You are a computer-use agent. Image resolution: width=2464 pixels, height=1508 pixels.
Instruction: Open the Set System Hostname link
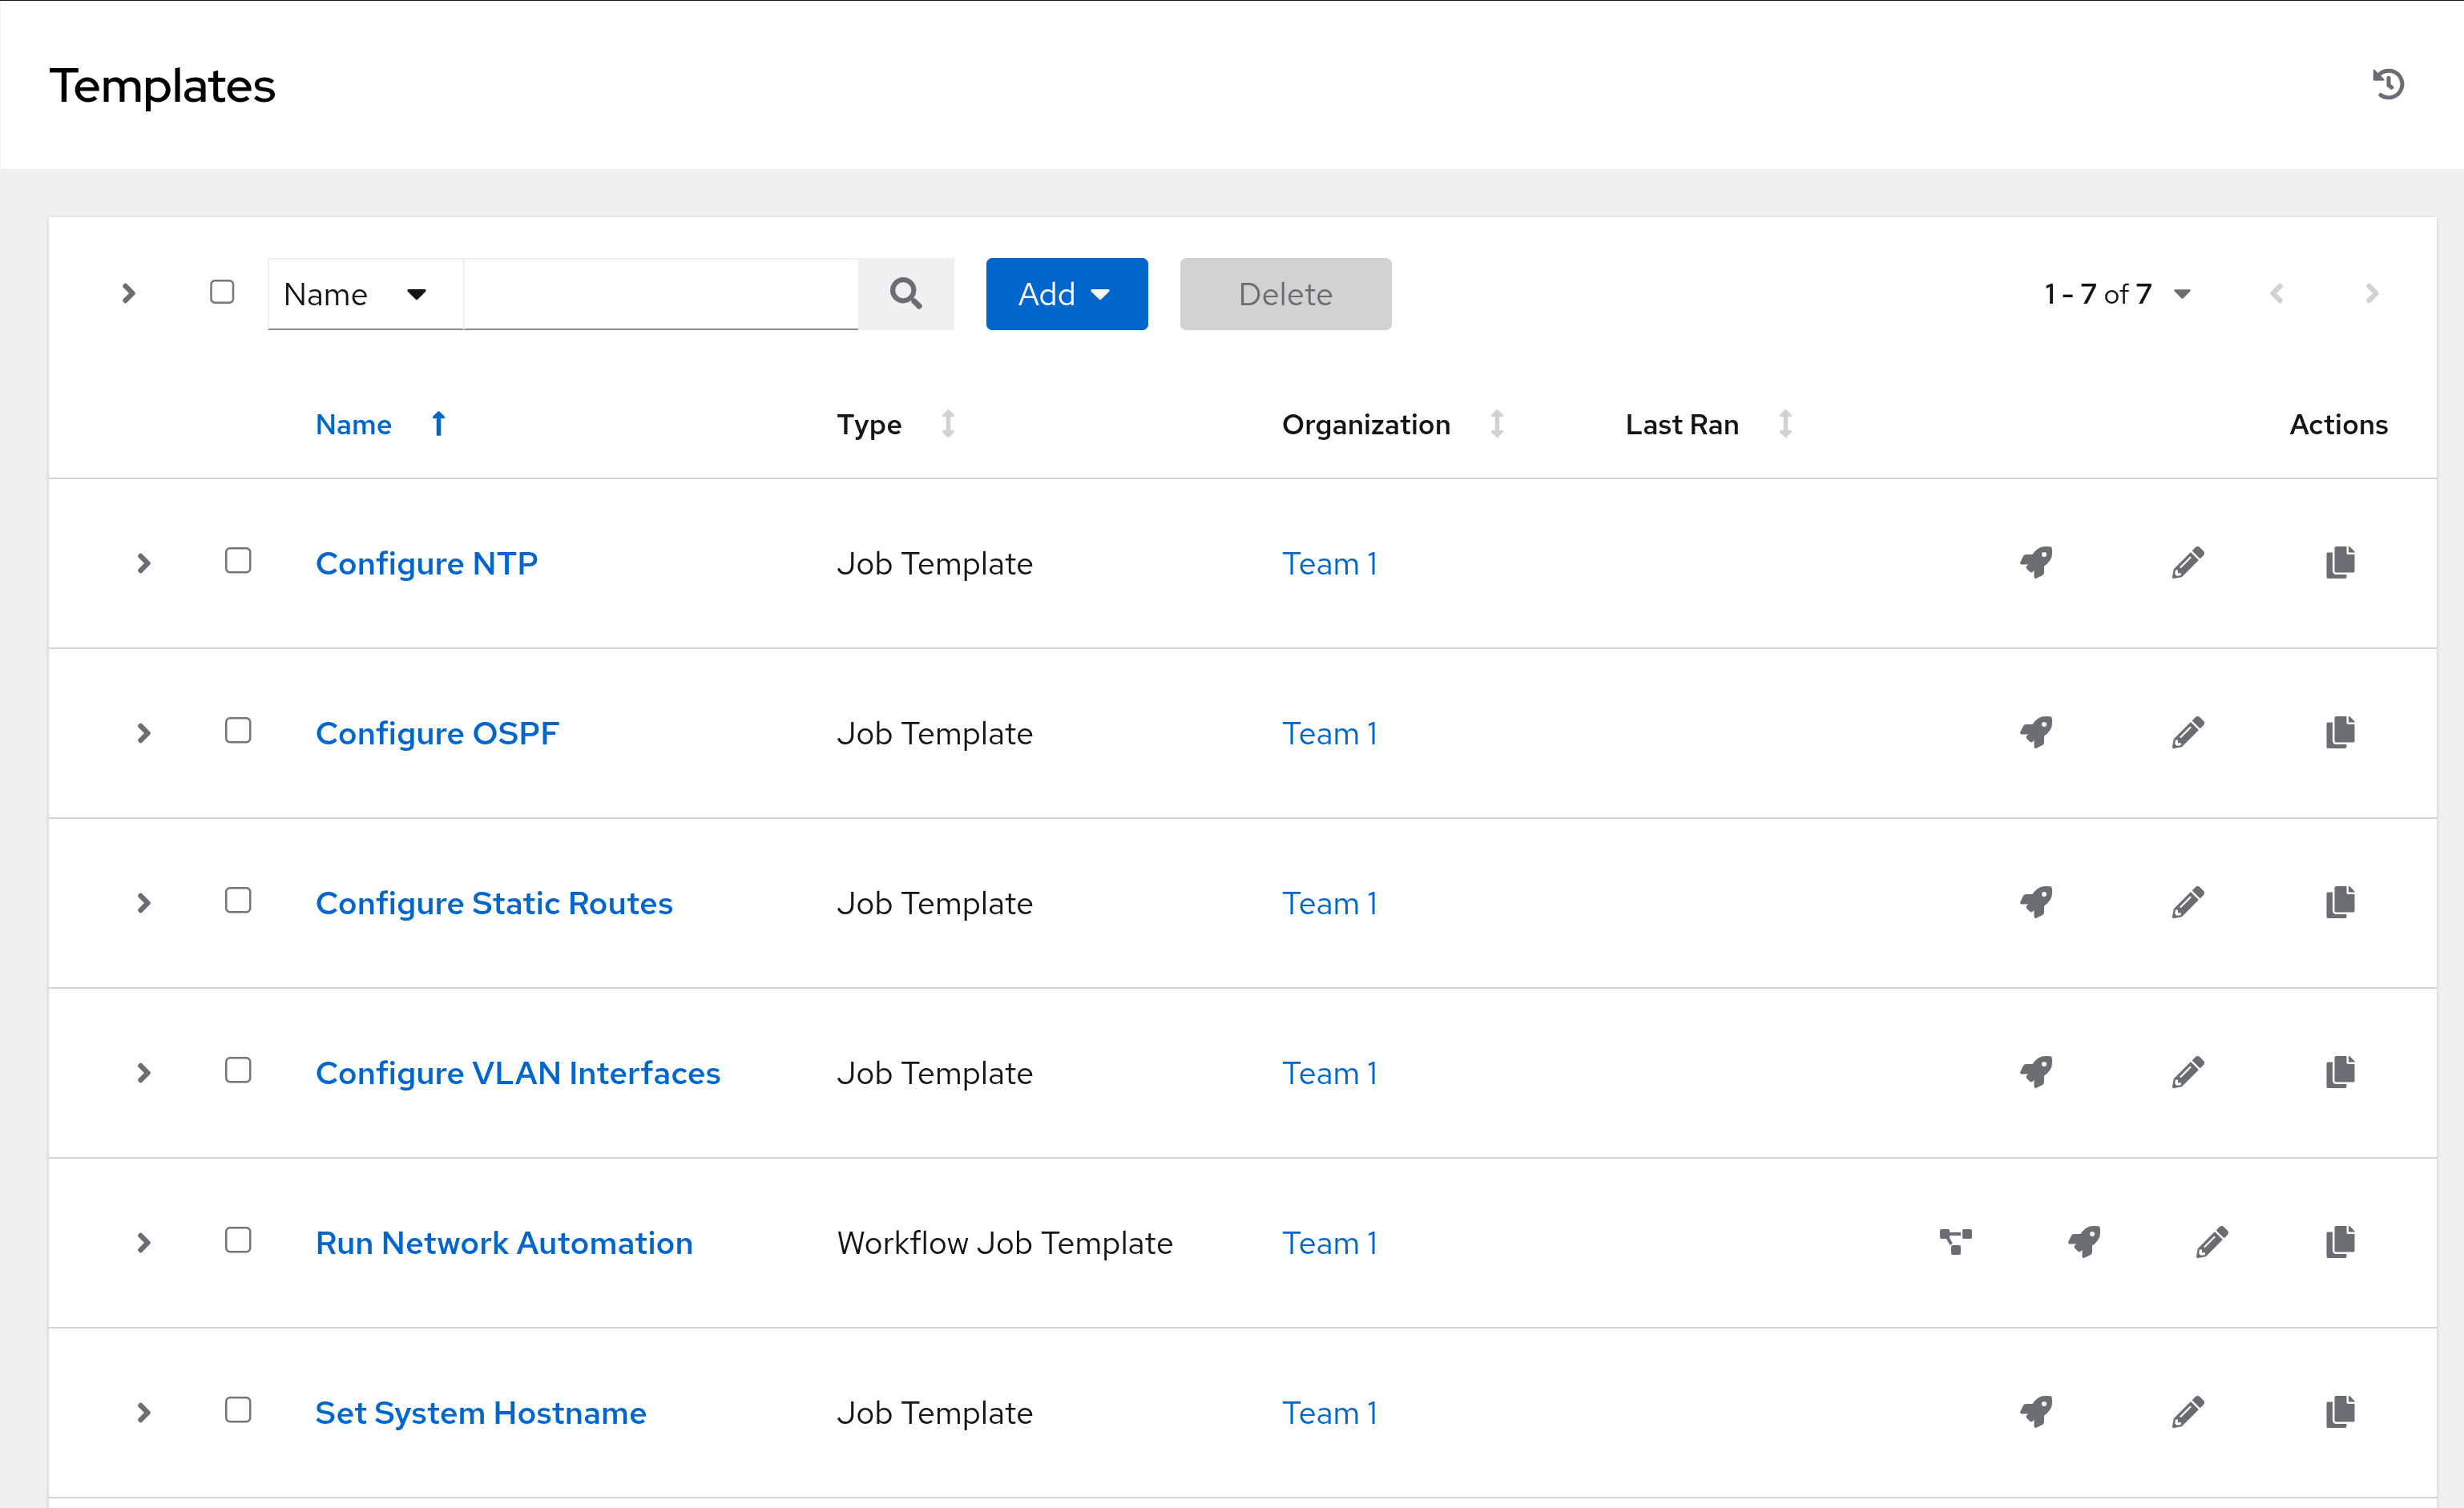point(481,1414)
